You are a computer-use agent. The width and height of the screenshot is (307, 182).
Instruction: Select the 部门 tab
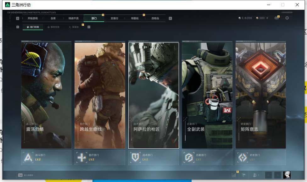(x=94, y=18)
